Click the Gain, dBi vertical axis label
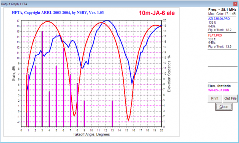Screen dimensions: 239x143 (x=14, y=74)
